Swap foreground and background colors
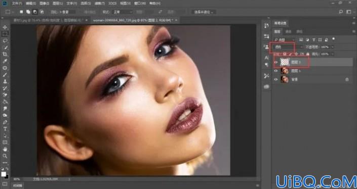The height and width of the screenshot is (189, 357). pos(7,169)
